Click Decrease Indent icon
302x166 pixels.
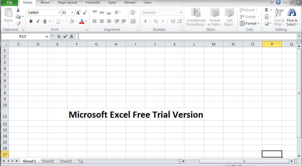(117, 21)
